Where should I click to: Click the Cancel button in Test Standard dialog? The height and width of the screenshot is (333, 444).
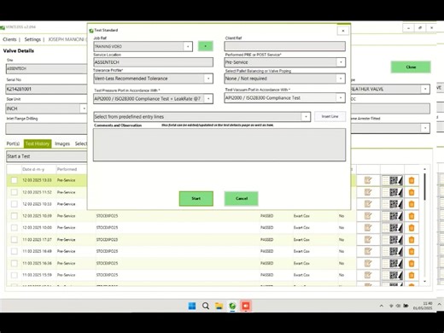click(242, 198)
